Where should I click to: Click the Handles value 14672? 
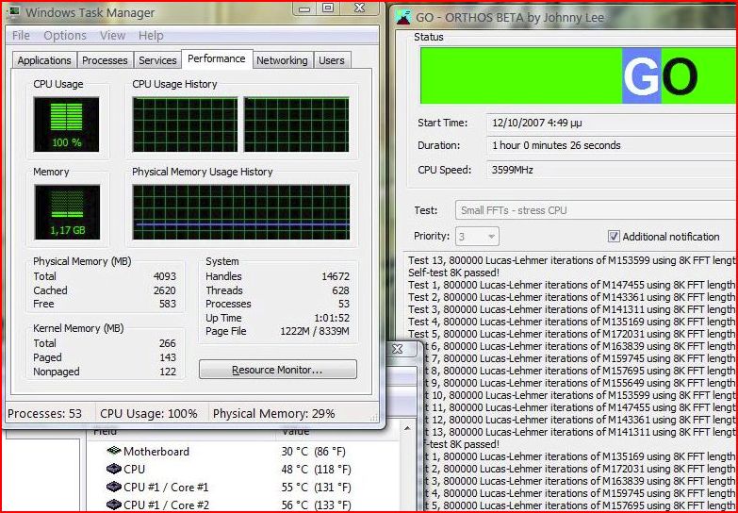pos(336,276)
